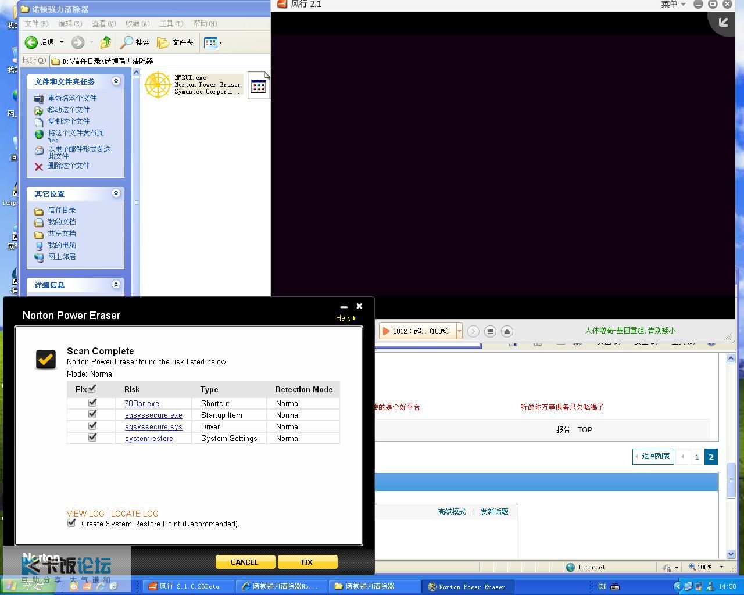This screenshot has height=595, width=744.
Task: Open the systemrestore risk link
Action: click(x=149, y=438)
